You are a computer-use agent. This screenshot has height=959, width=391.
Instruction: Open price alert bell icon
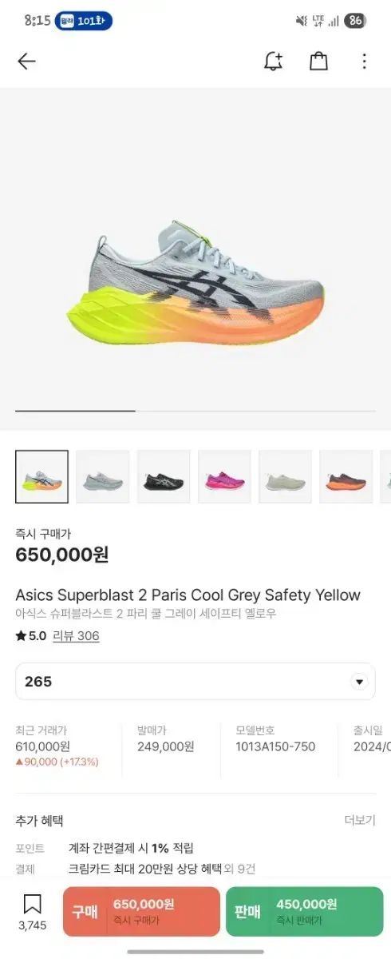274,62
